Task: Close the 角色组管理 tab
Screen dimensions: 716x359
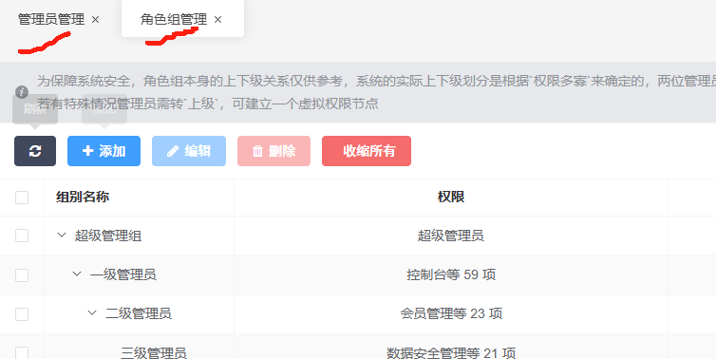Action: pos(217,20)
